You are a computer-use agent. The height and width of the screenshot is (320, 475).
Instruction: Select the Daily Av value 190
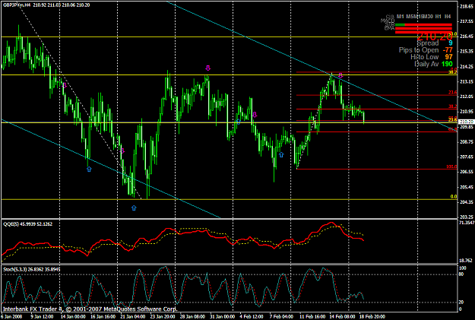pyautogui.click(x=447, y=64)
